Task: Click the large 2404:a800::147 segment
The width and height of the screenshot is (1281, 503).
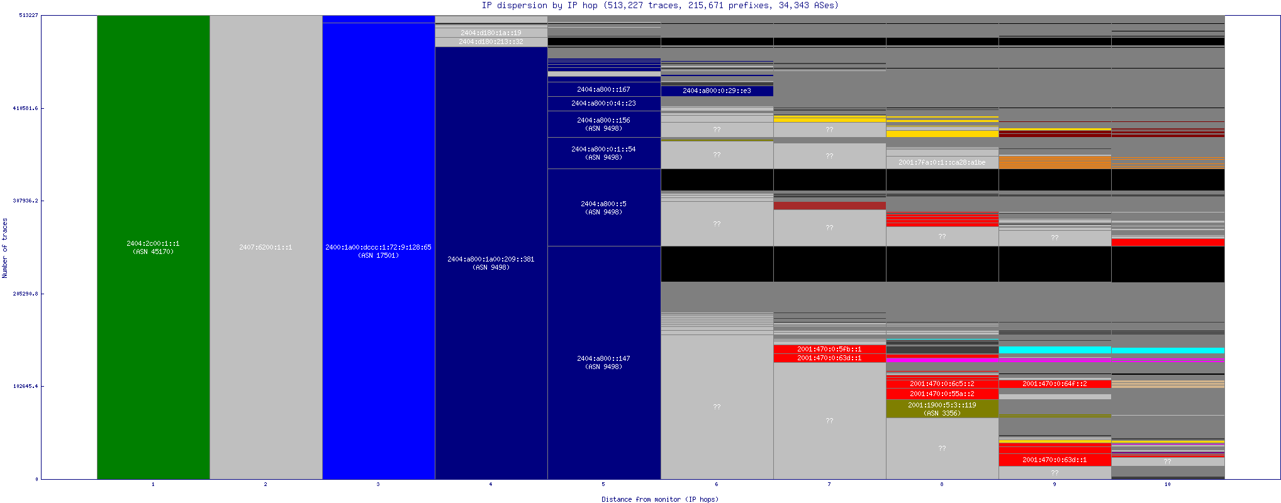Action: coord(603,362)
